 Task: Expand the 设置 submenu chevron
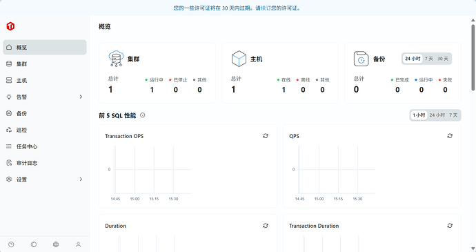pyautogui.click(x=81, y=180)
